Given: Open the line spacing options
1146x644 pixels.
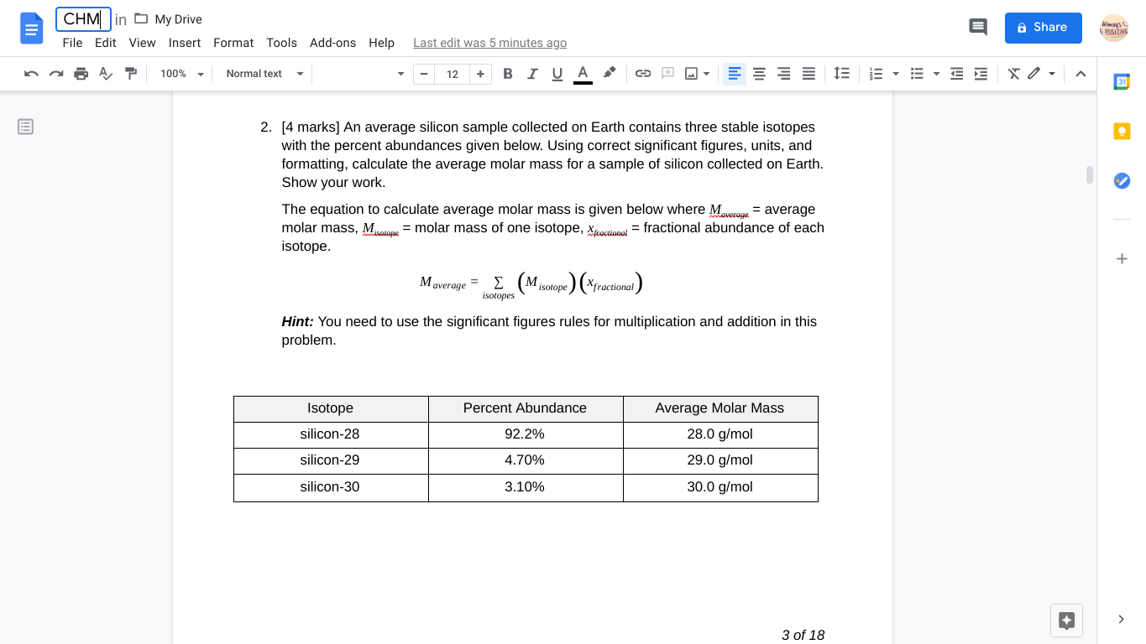Looking at the screenshot, I should point(842,74).
